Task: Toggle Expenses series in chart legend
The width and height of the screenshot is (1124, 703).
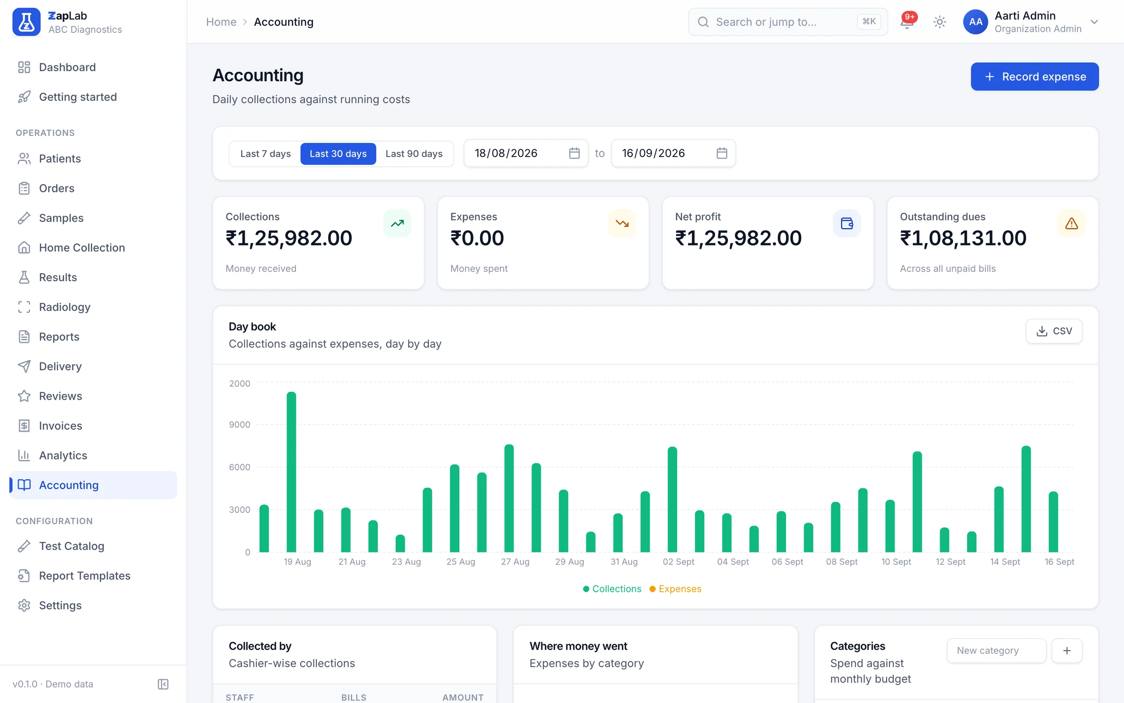Action: 675,589
